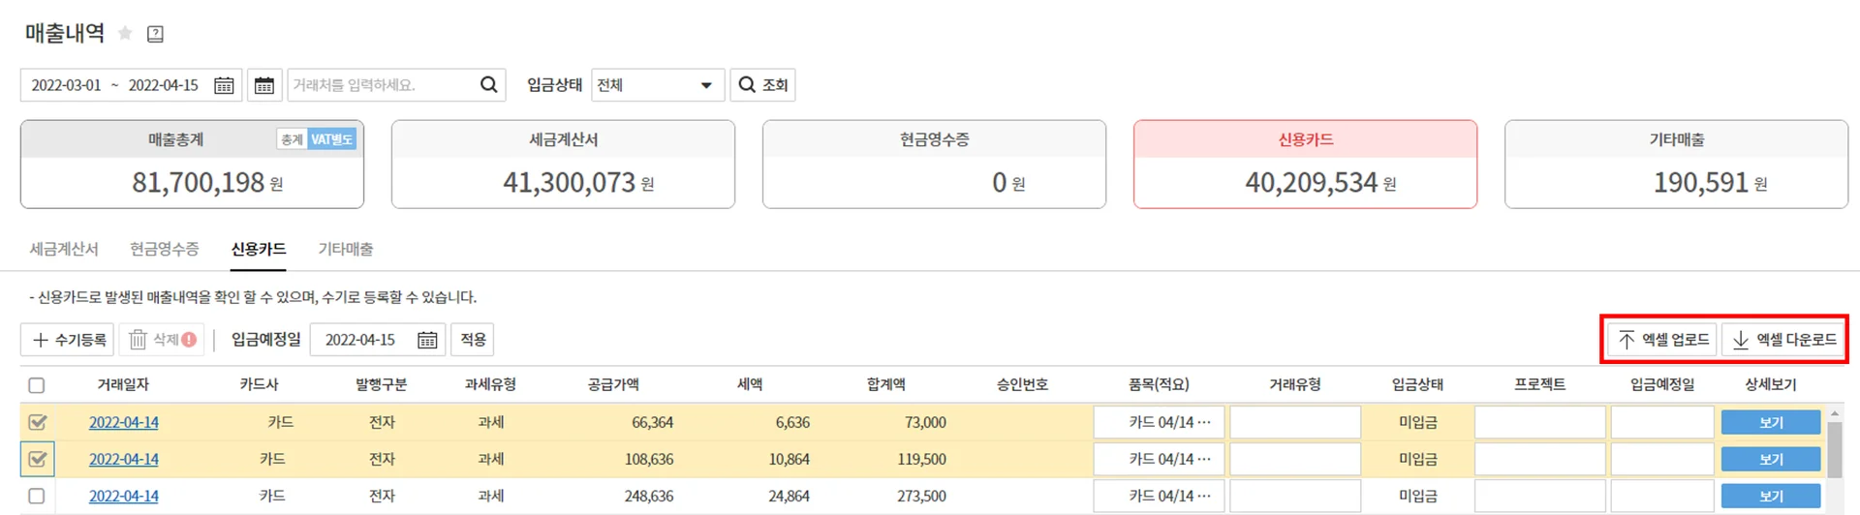1860x515 pixels.
Task: Toggle the VAT별도 switch on 매출총계 card
Action: pos(331,139)
